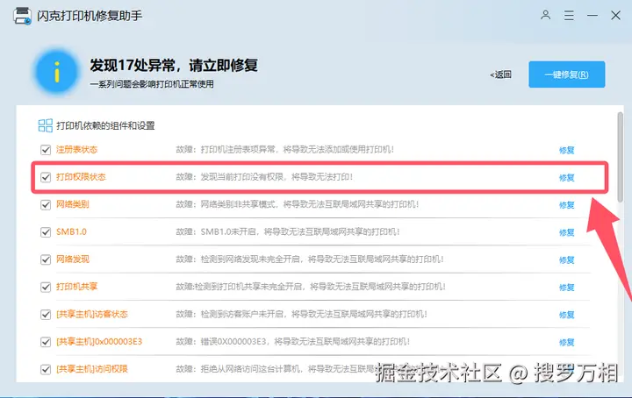Select the SMB1.0 item label
Image resolution: width=632 pixels, height=398 pixels.
pos(71,231)
